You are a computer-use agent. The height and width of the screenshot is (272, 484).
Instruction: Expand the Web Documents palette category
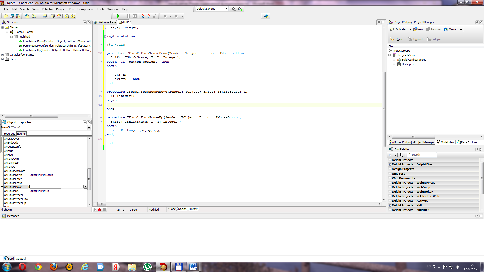pos(390,178)
